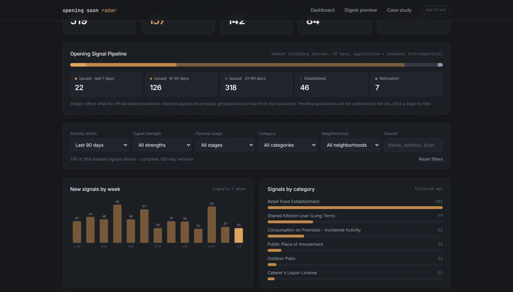513x292 pixels.
Task: Click the highlighted 7/3 week bar
Action: pyautogui.click(x=239, y=235)
